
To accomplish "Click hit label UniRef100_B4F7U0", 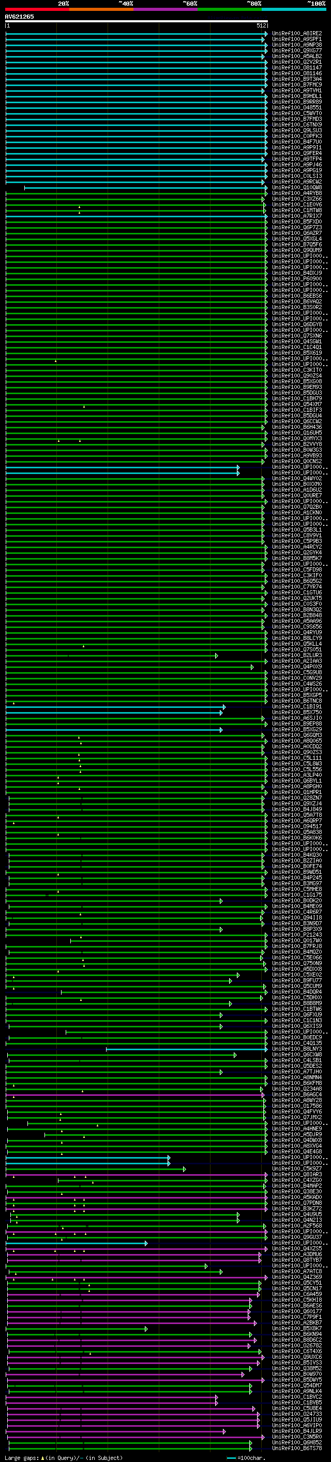I will 297,142.
